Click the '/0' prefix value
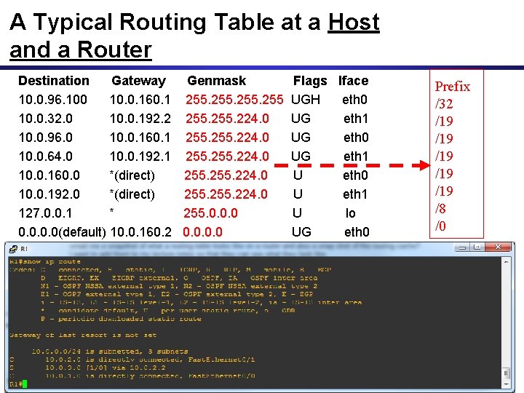 coord(440,226)
